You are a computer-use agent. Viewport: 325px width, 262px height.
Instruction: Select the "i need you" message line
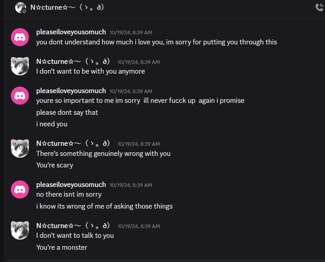coord(52,124)
